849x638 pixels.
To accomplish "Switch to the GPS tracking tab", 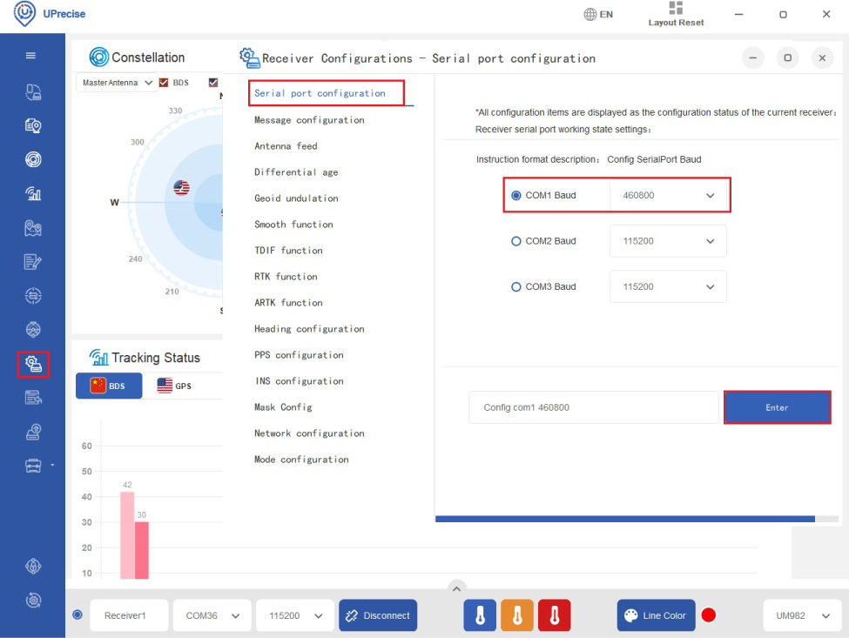I will (x=174, y=386).
